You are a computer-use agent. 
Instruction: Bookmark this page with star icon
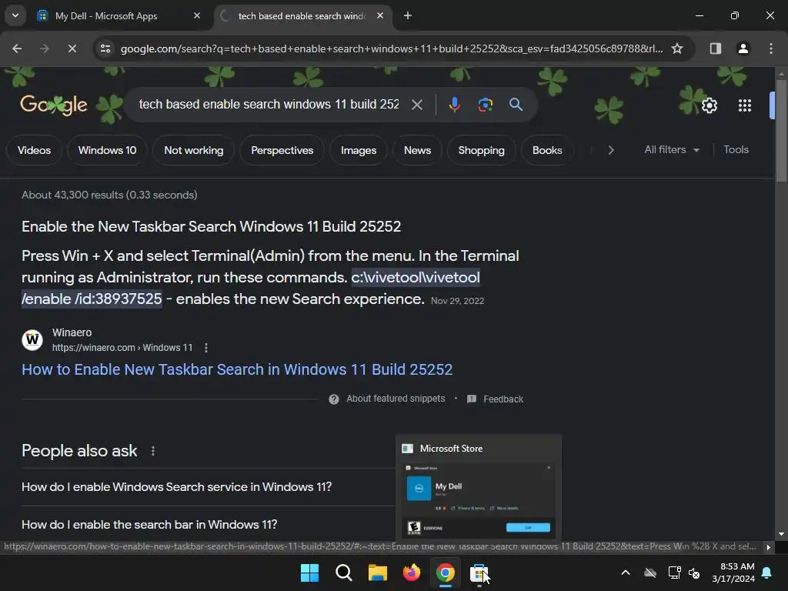pyautogui.click(x=677, y=48)
